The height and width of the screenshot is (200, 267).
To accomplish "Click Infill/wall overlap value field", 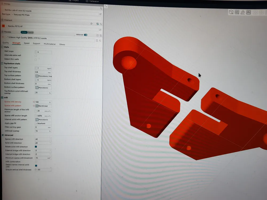I will click(43, 131).
